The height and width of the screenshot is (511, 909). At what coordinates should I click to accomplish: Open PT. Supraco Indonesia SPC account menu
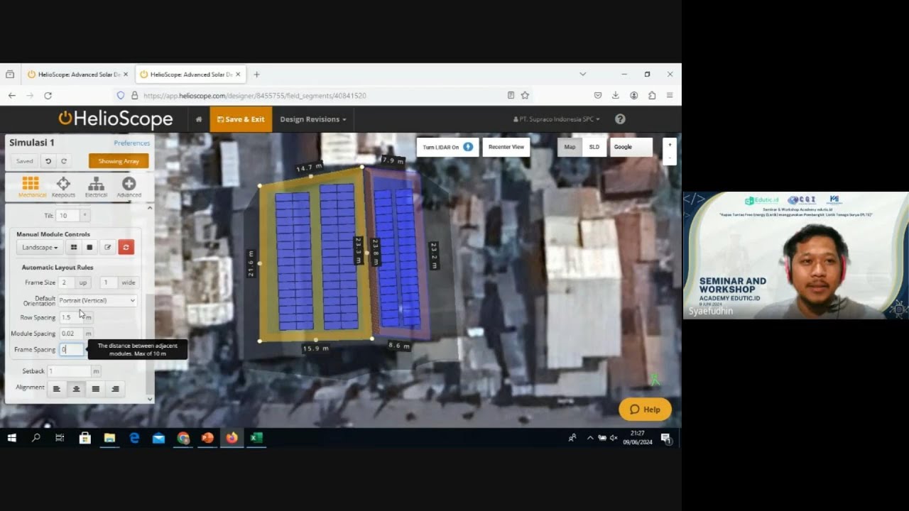click(x=557, y=119)
